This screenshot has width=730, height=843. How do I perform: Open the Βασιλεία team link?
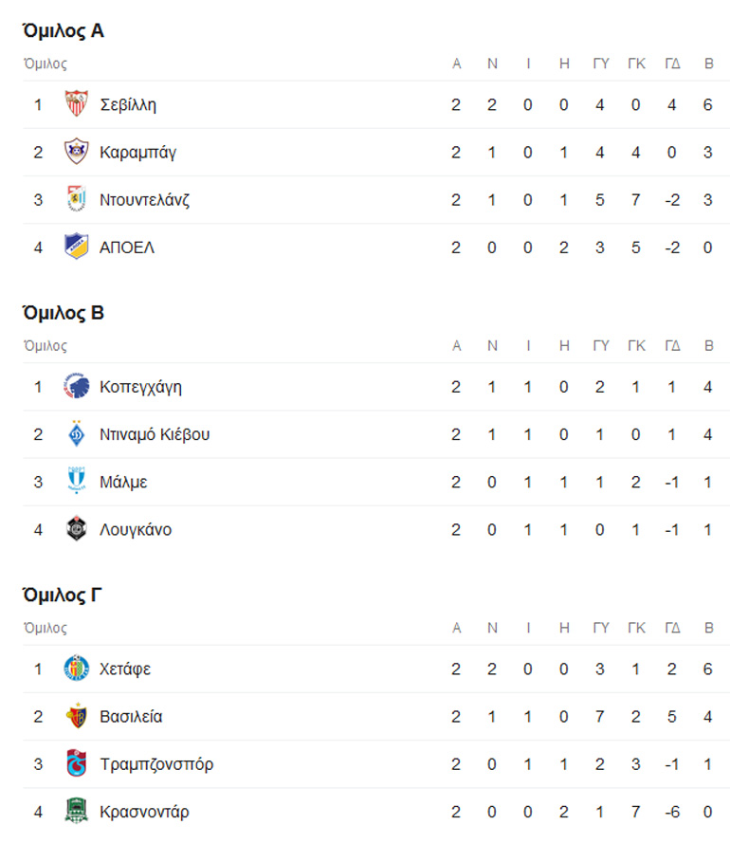pos(131,716)
